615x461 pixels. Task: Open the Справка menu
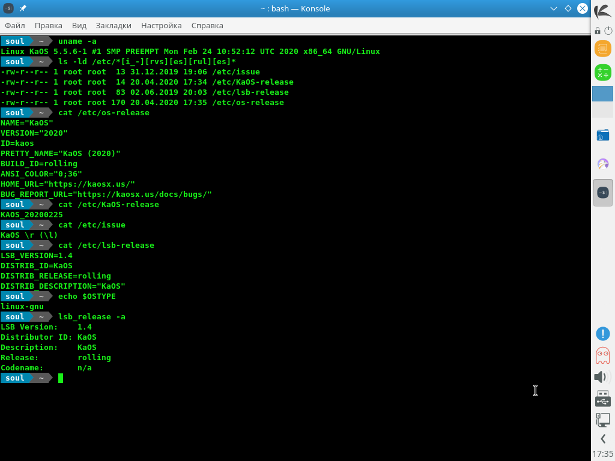point(207,25)
